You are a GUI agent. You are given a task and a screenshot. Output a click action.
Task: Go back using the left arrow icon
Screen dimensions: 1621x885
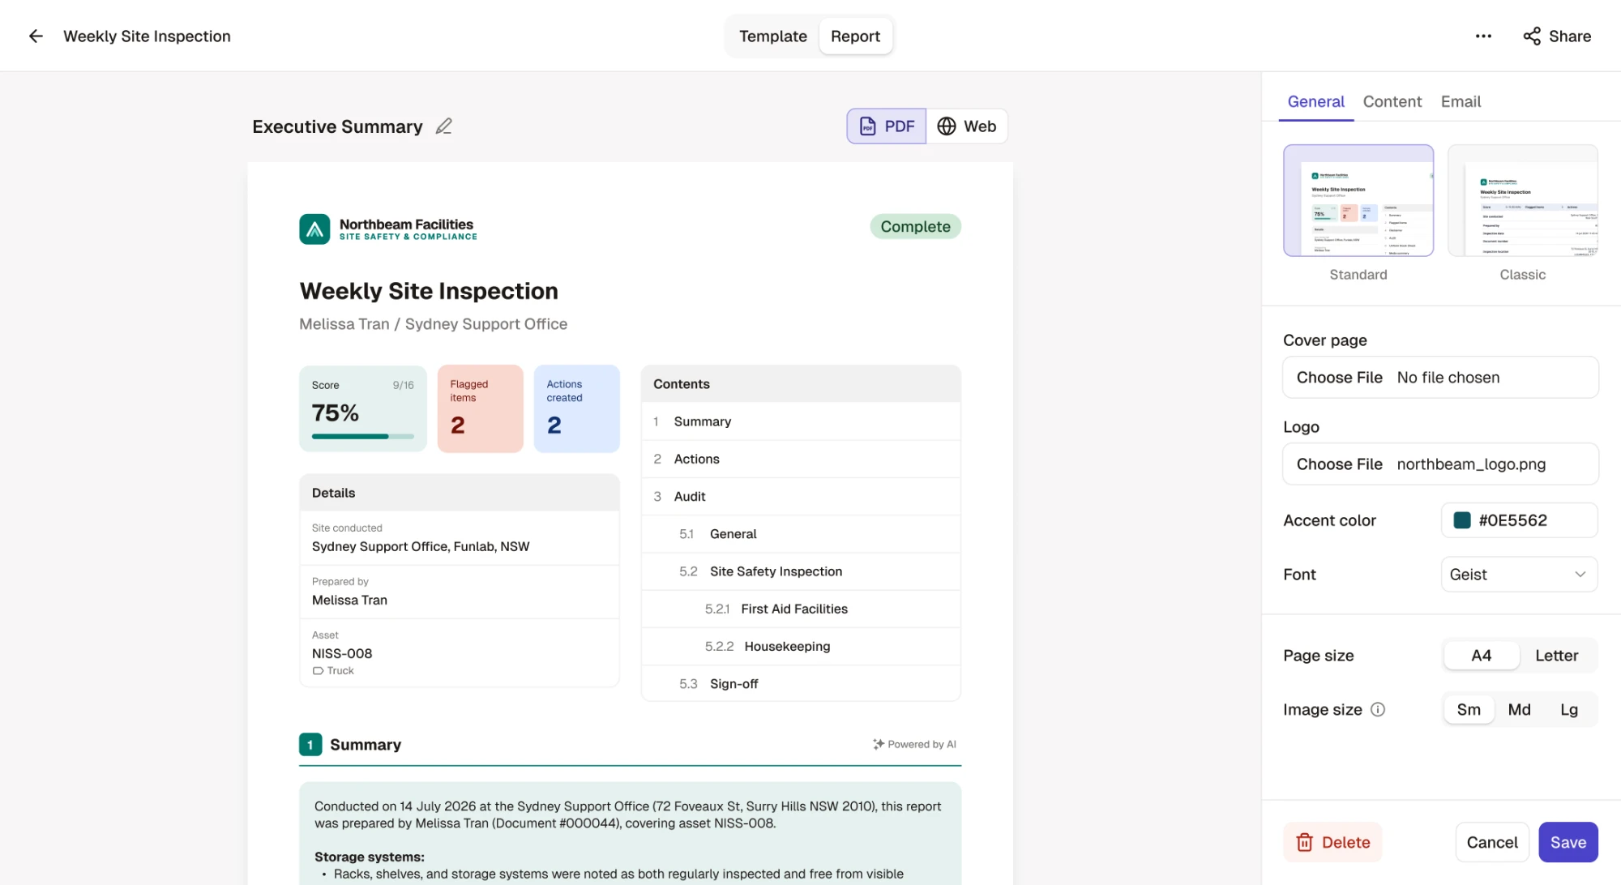[36, 36]
